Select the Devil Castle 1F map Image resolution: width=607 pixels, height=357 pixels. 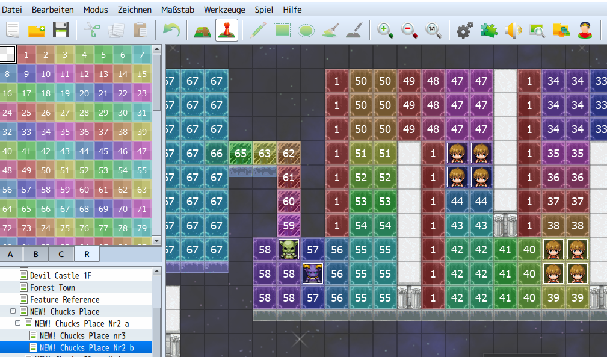[60, 276]
